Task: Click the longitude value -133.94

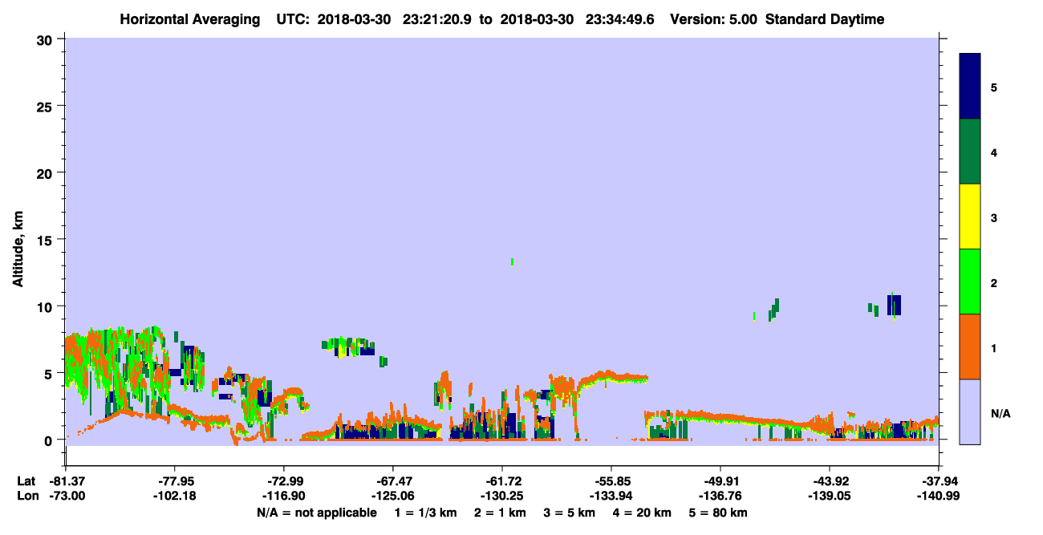Action: (611, 496)
